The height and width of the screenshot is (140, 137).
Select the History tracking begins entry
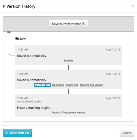[x=68, y=105]
